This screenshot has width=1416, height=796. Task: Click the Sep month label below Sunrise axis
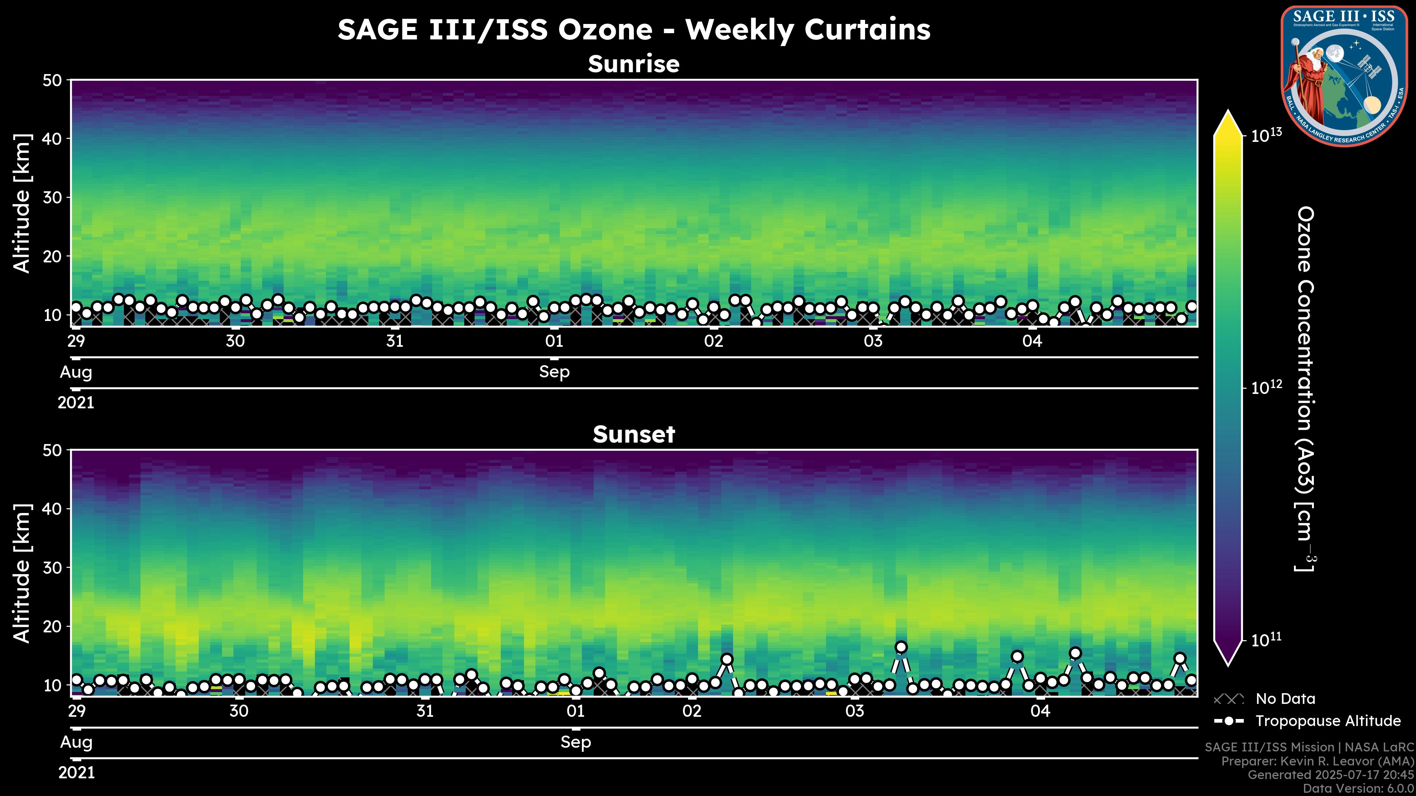coord(554,372)
